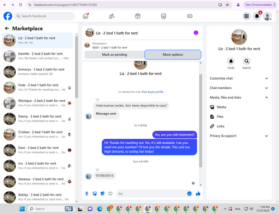279x214 pixels.
Task: Click Mark as pending button
Action: (114, 55)
